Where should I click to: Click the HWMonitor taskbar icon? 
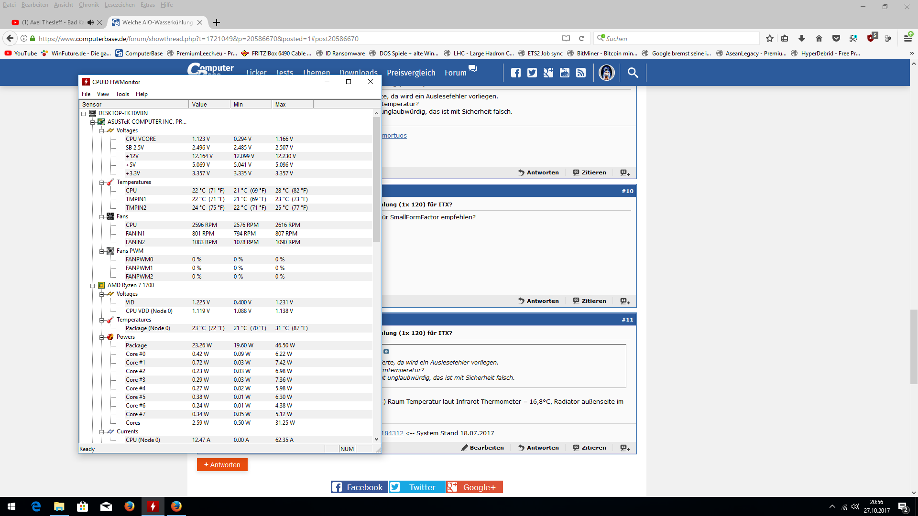pyautogui.click(x=153, y=506)
